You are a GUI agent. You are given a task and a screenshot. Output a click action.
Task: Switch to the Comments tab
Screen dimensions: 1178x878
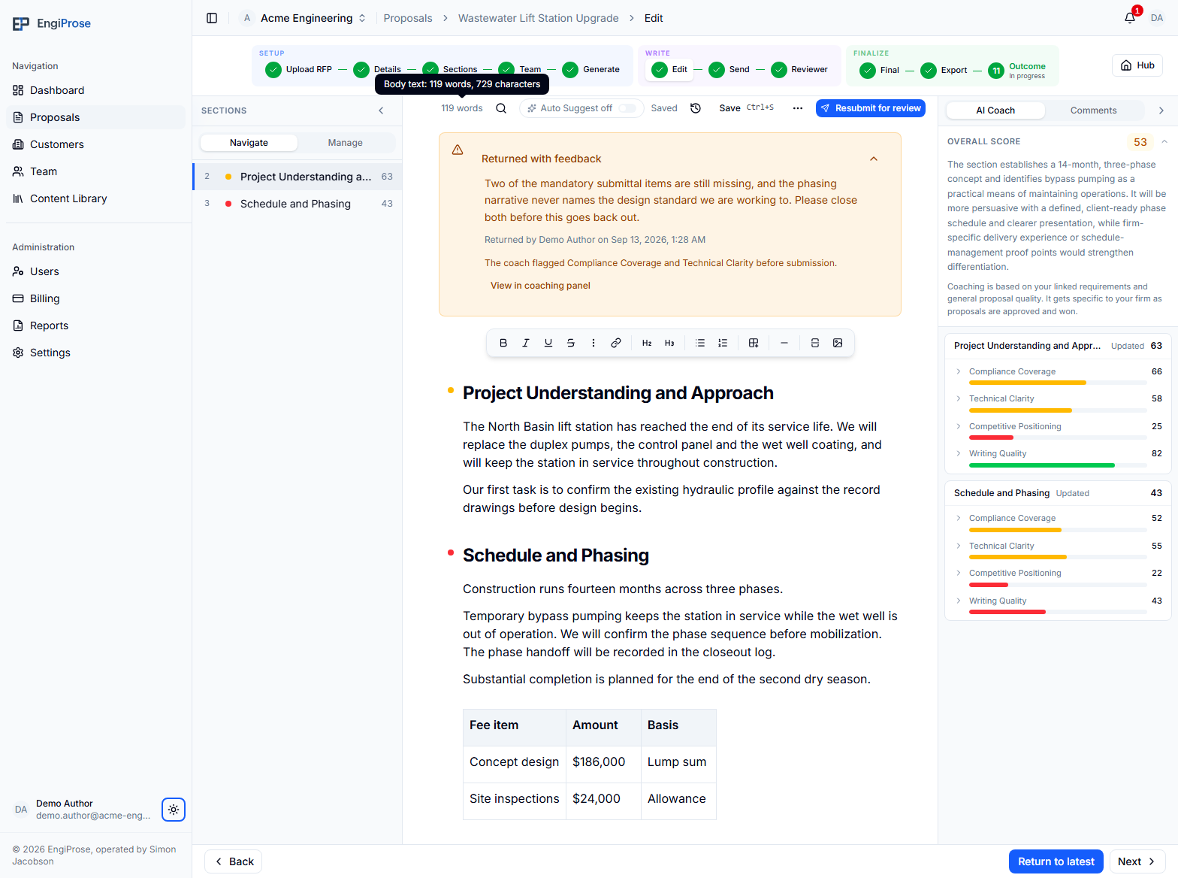1094,111
